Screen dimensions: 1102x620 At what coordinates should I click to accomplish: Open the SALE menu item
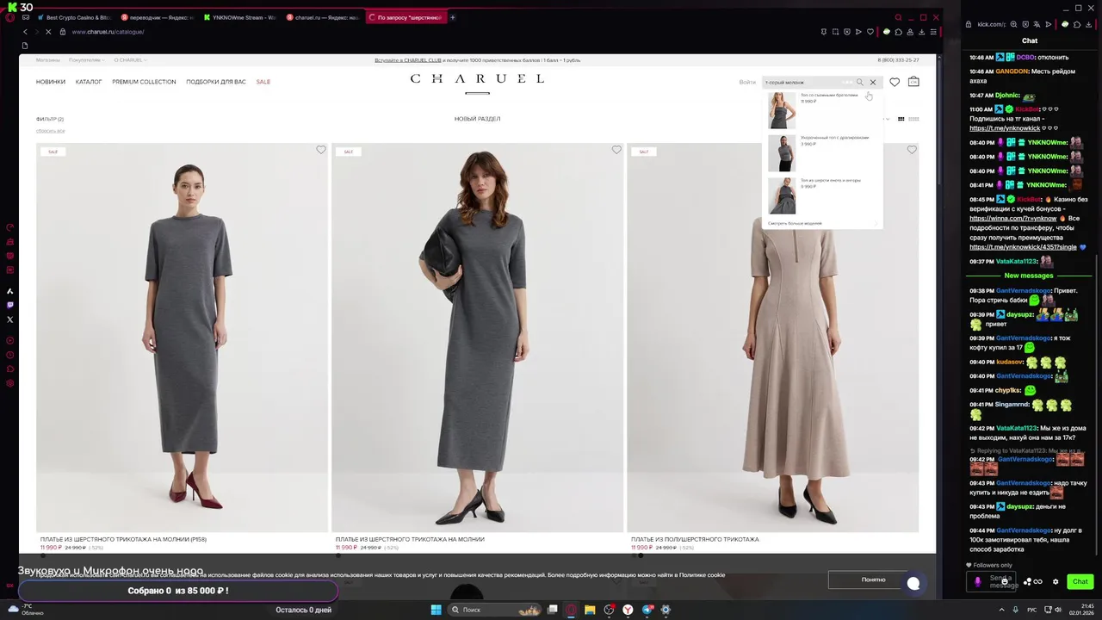(x=263, y=82)
